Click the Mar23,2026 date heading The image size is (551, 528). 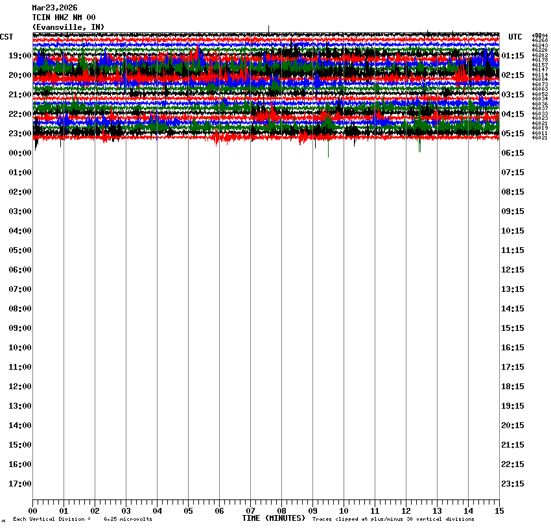click(x=54, y=8)
